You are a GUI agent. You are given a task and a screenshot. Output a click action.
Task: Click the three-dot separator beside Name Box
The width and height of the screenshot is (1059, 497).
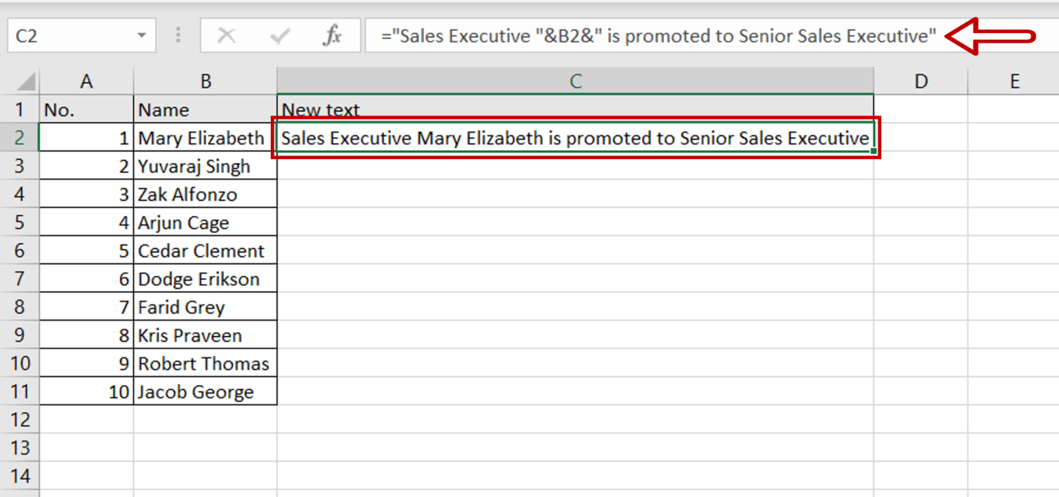coord(177,36)
